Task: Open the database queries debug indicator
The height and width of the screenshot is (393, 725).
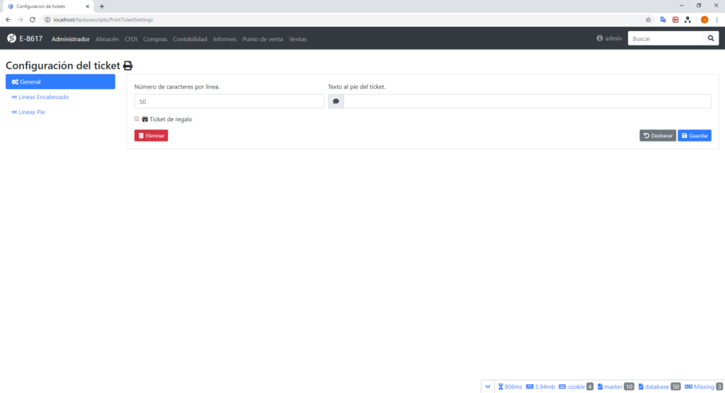Action: [x=659, y=387]
